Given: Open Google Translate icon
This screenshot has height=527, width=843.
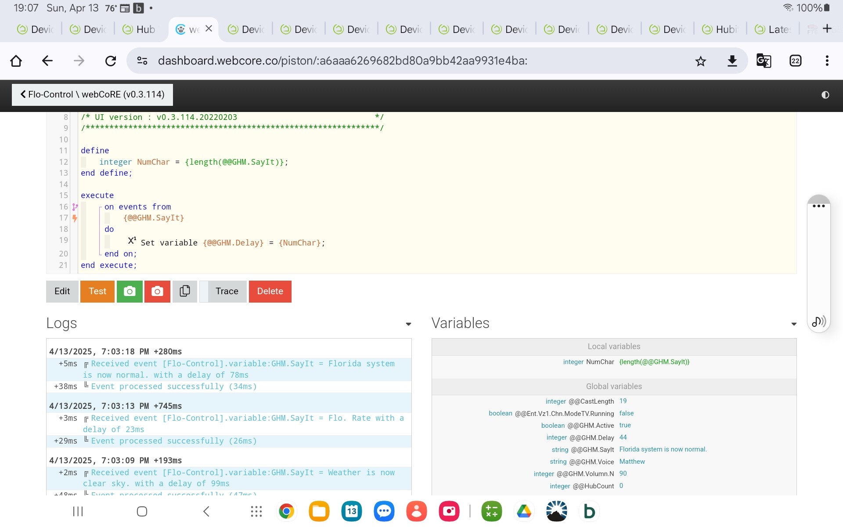Looking at the screenshot, I should [764, 61].
